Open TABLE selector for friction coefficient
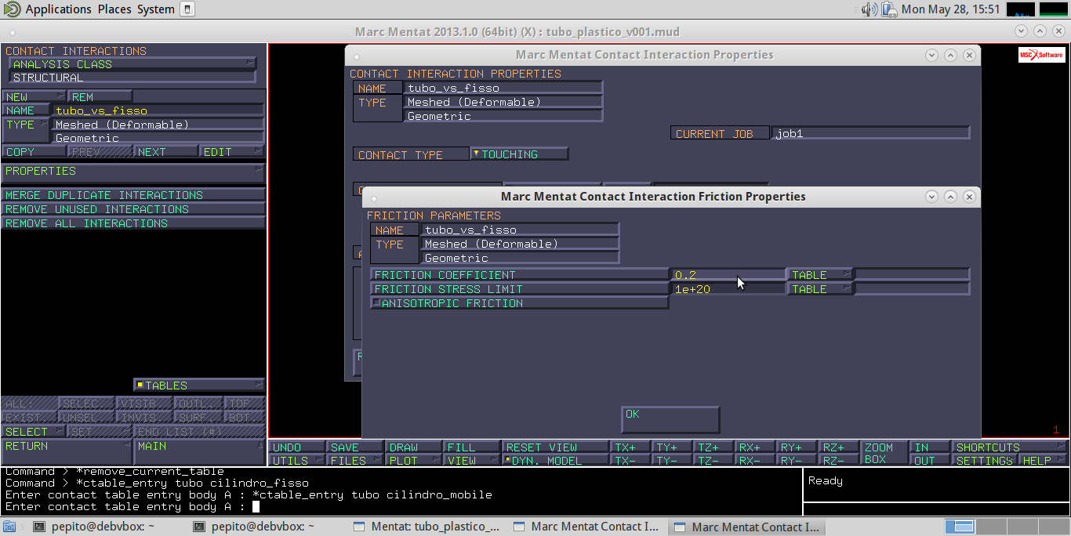Screen dimensions: 1071x536 [x=820, y=274]
